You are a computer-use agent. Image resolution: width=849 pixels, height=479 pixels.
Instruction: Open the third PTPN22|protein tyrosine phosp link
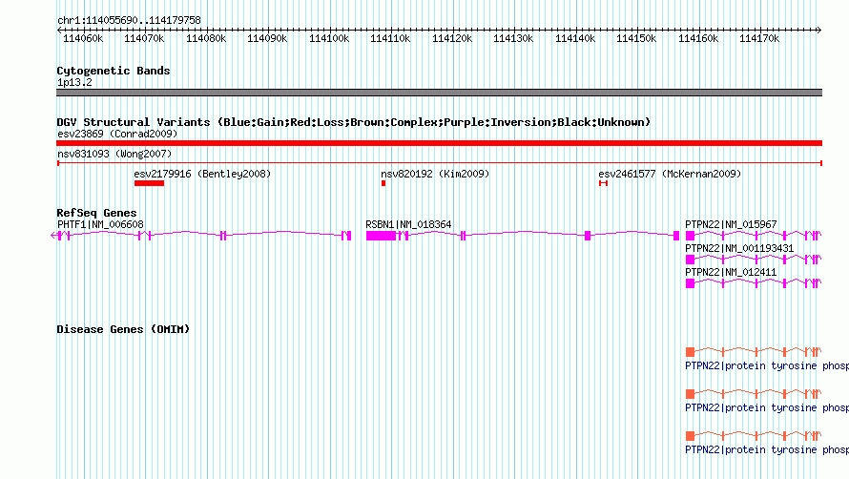(767, 449)
